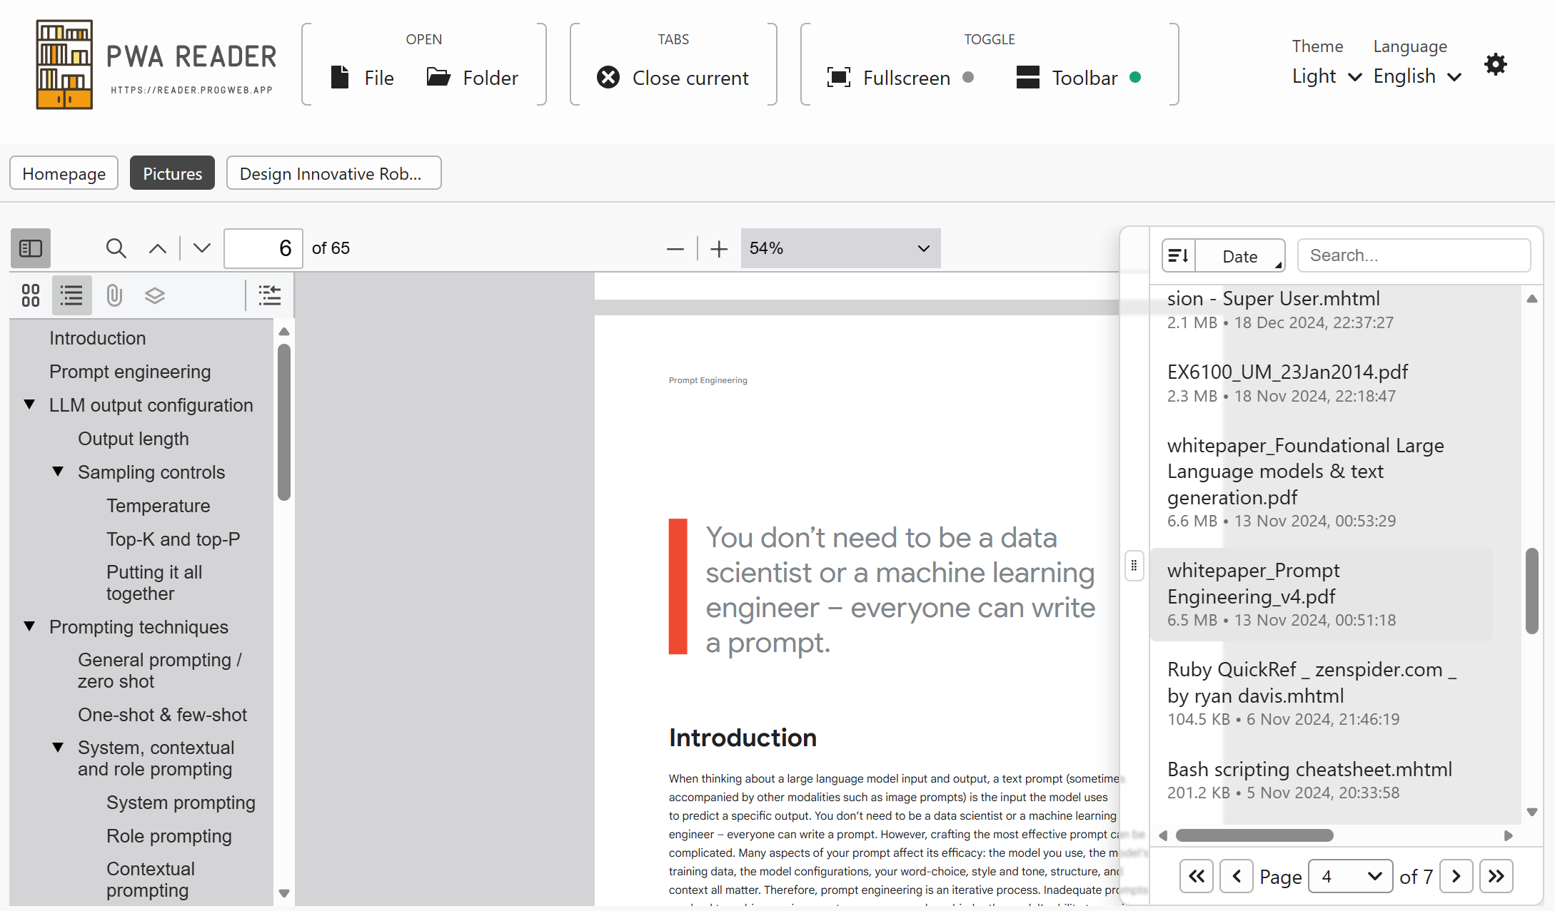Collapse the sidebar panel
The image size is (1555, 911).
coord(30,248)
